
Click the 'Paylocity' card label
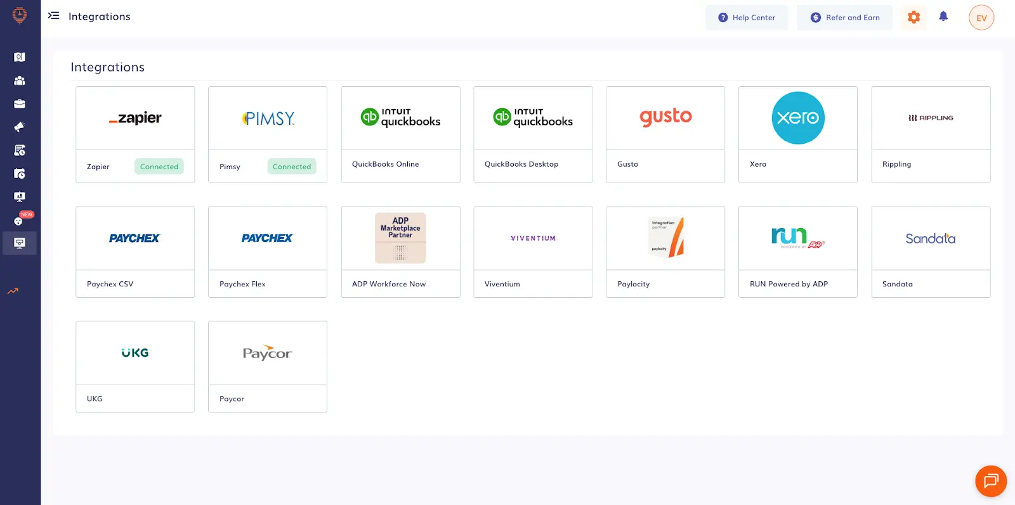[x=634, y=284]
